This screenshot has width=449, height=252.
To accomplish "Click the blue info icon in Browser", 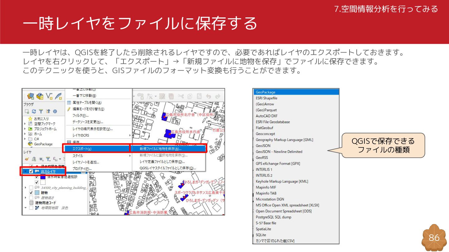I will pyautogui.click(x=55, y=111).
